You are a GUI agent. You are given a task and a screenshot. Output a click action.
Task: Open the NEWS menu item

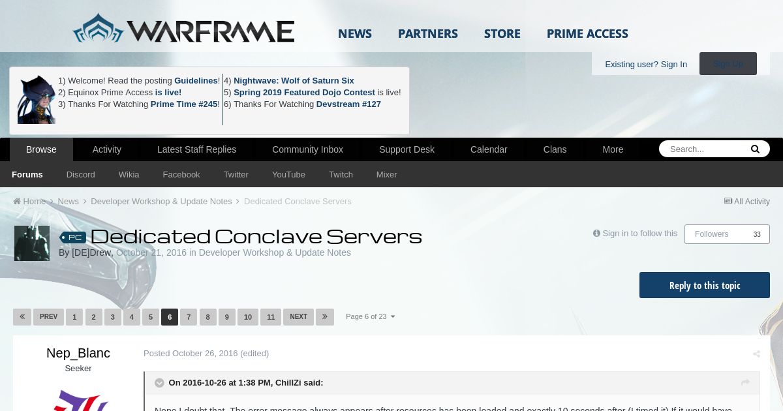coord(355,33)
